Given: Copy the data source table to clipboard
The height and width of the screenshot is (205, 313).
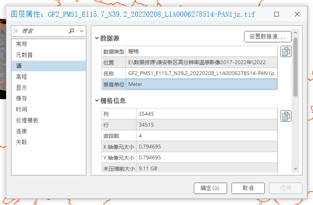Looking at the screenshot, I should (285, 52).
